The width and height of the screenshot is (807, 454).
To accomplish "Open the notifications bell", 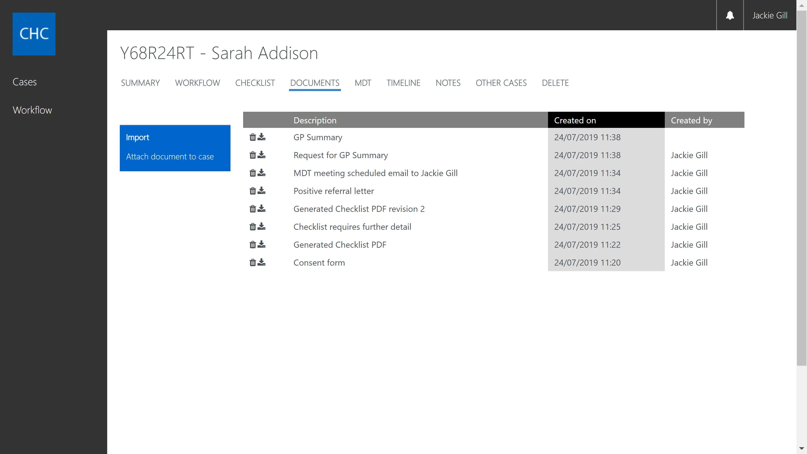I will [x=730, y=15].
